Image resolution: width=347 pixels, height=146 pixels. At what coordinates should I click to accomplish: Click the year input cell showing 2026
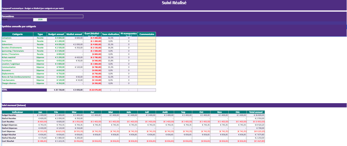click(40, 19)
